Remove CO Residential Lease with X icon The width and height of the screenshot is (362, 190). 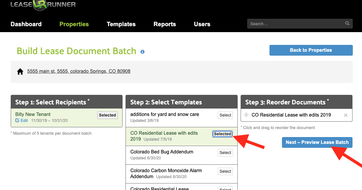[x=346, y=115]
